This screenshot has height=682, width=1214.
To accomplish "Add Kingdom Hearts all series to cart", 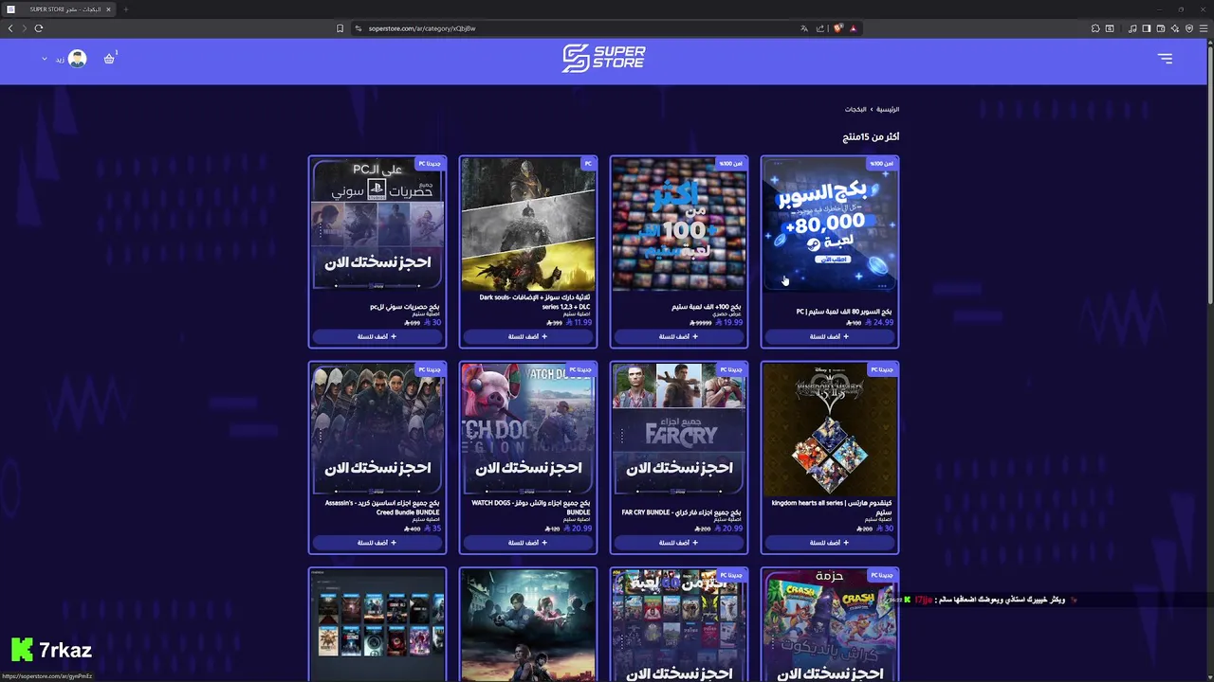I will click(x=830, y=543).
